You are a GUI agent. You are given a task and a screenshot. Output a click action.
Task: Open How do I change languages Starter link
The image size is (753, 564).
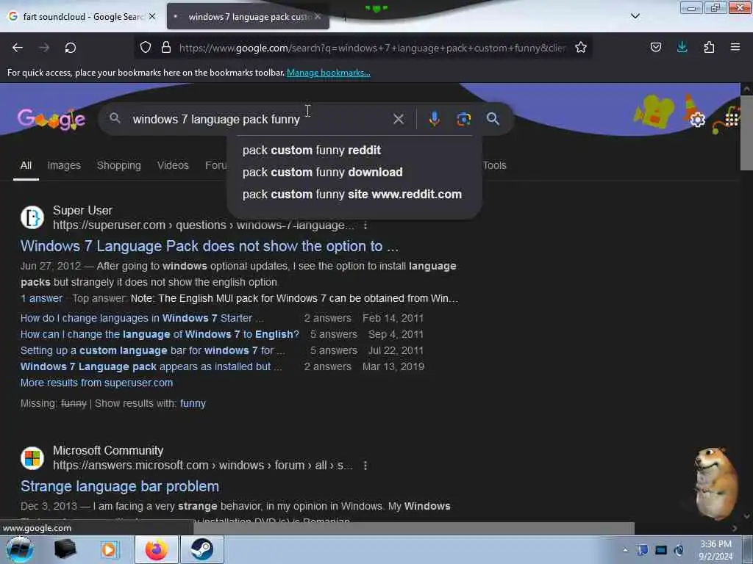click(142, 319)
